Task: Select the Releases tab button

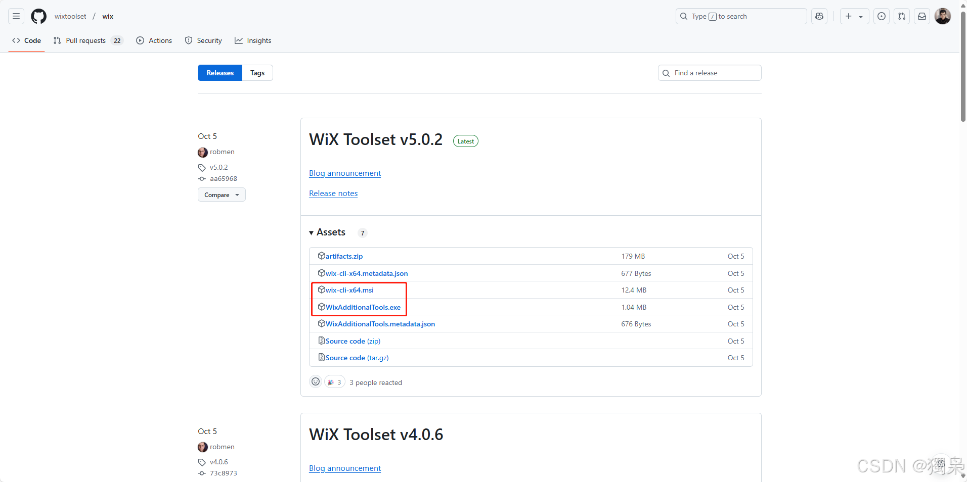Action: (220, 73)
